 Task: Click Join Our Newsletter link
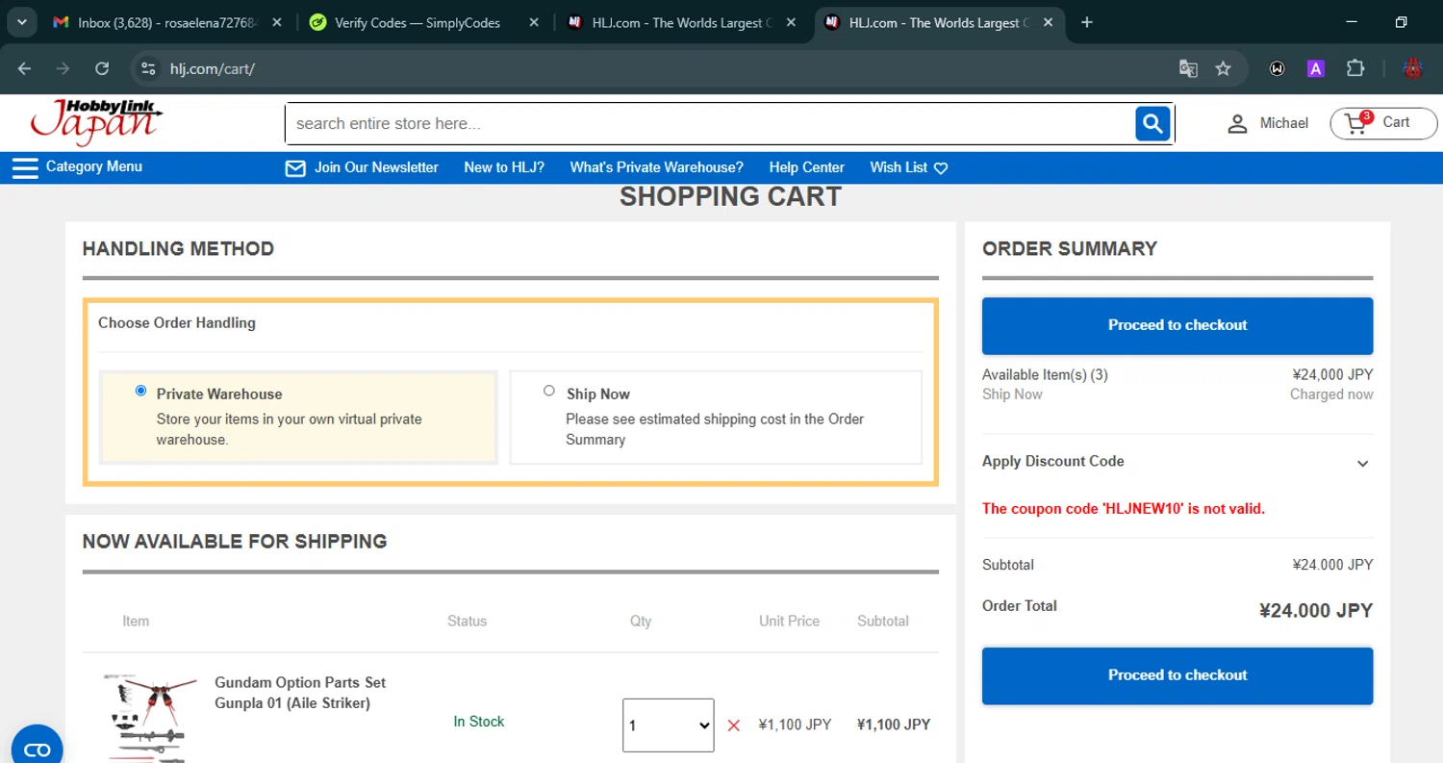point(376,167)
